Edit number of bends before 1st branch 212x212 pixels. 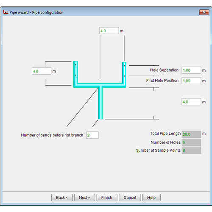click(x=92, y=135)
